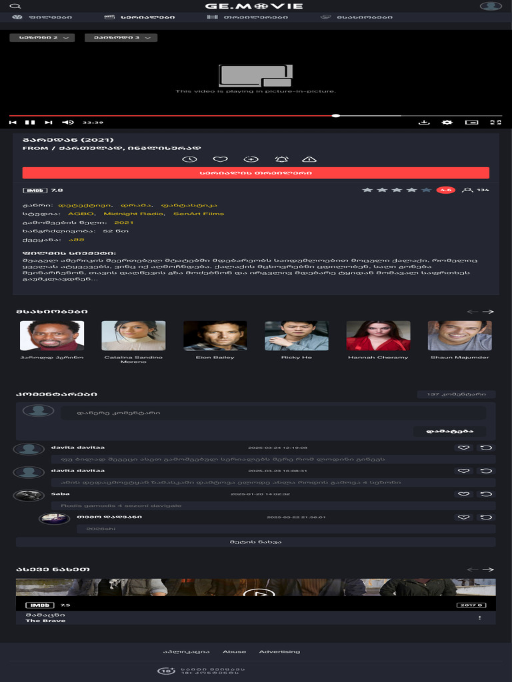
Task: Pause the video with pause button
Action: (x=30, y=123)
